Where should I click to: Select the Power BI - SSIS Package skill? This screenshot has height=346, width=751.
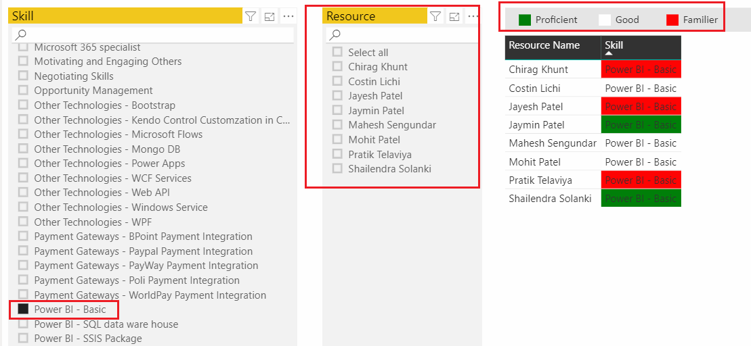87,339
